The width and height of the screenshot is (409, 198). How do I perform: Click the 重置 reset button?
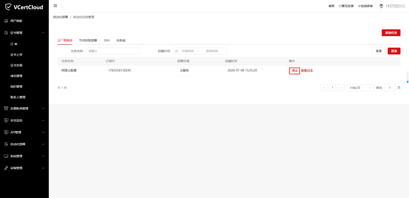pyautogui.click(x=379, y=51)
